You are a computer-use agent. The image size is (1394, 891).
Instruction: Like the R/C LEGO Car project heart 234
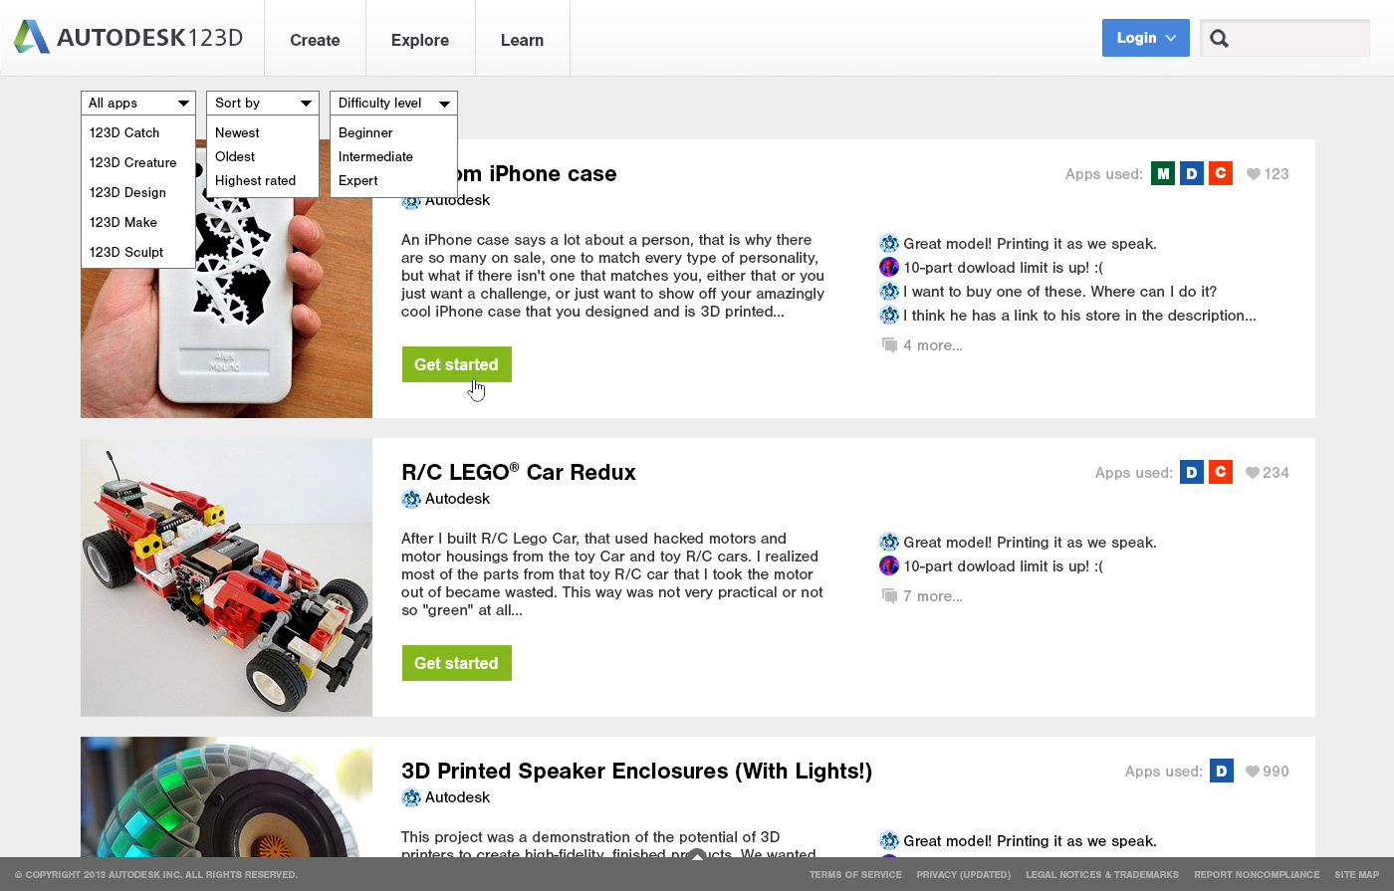pos(1254,473)
